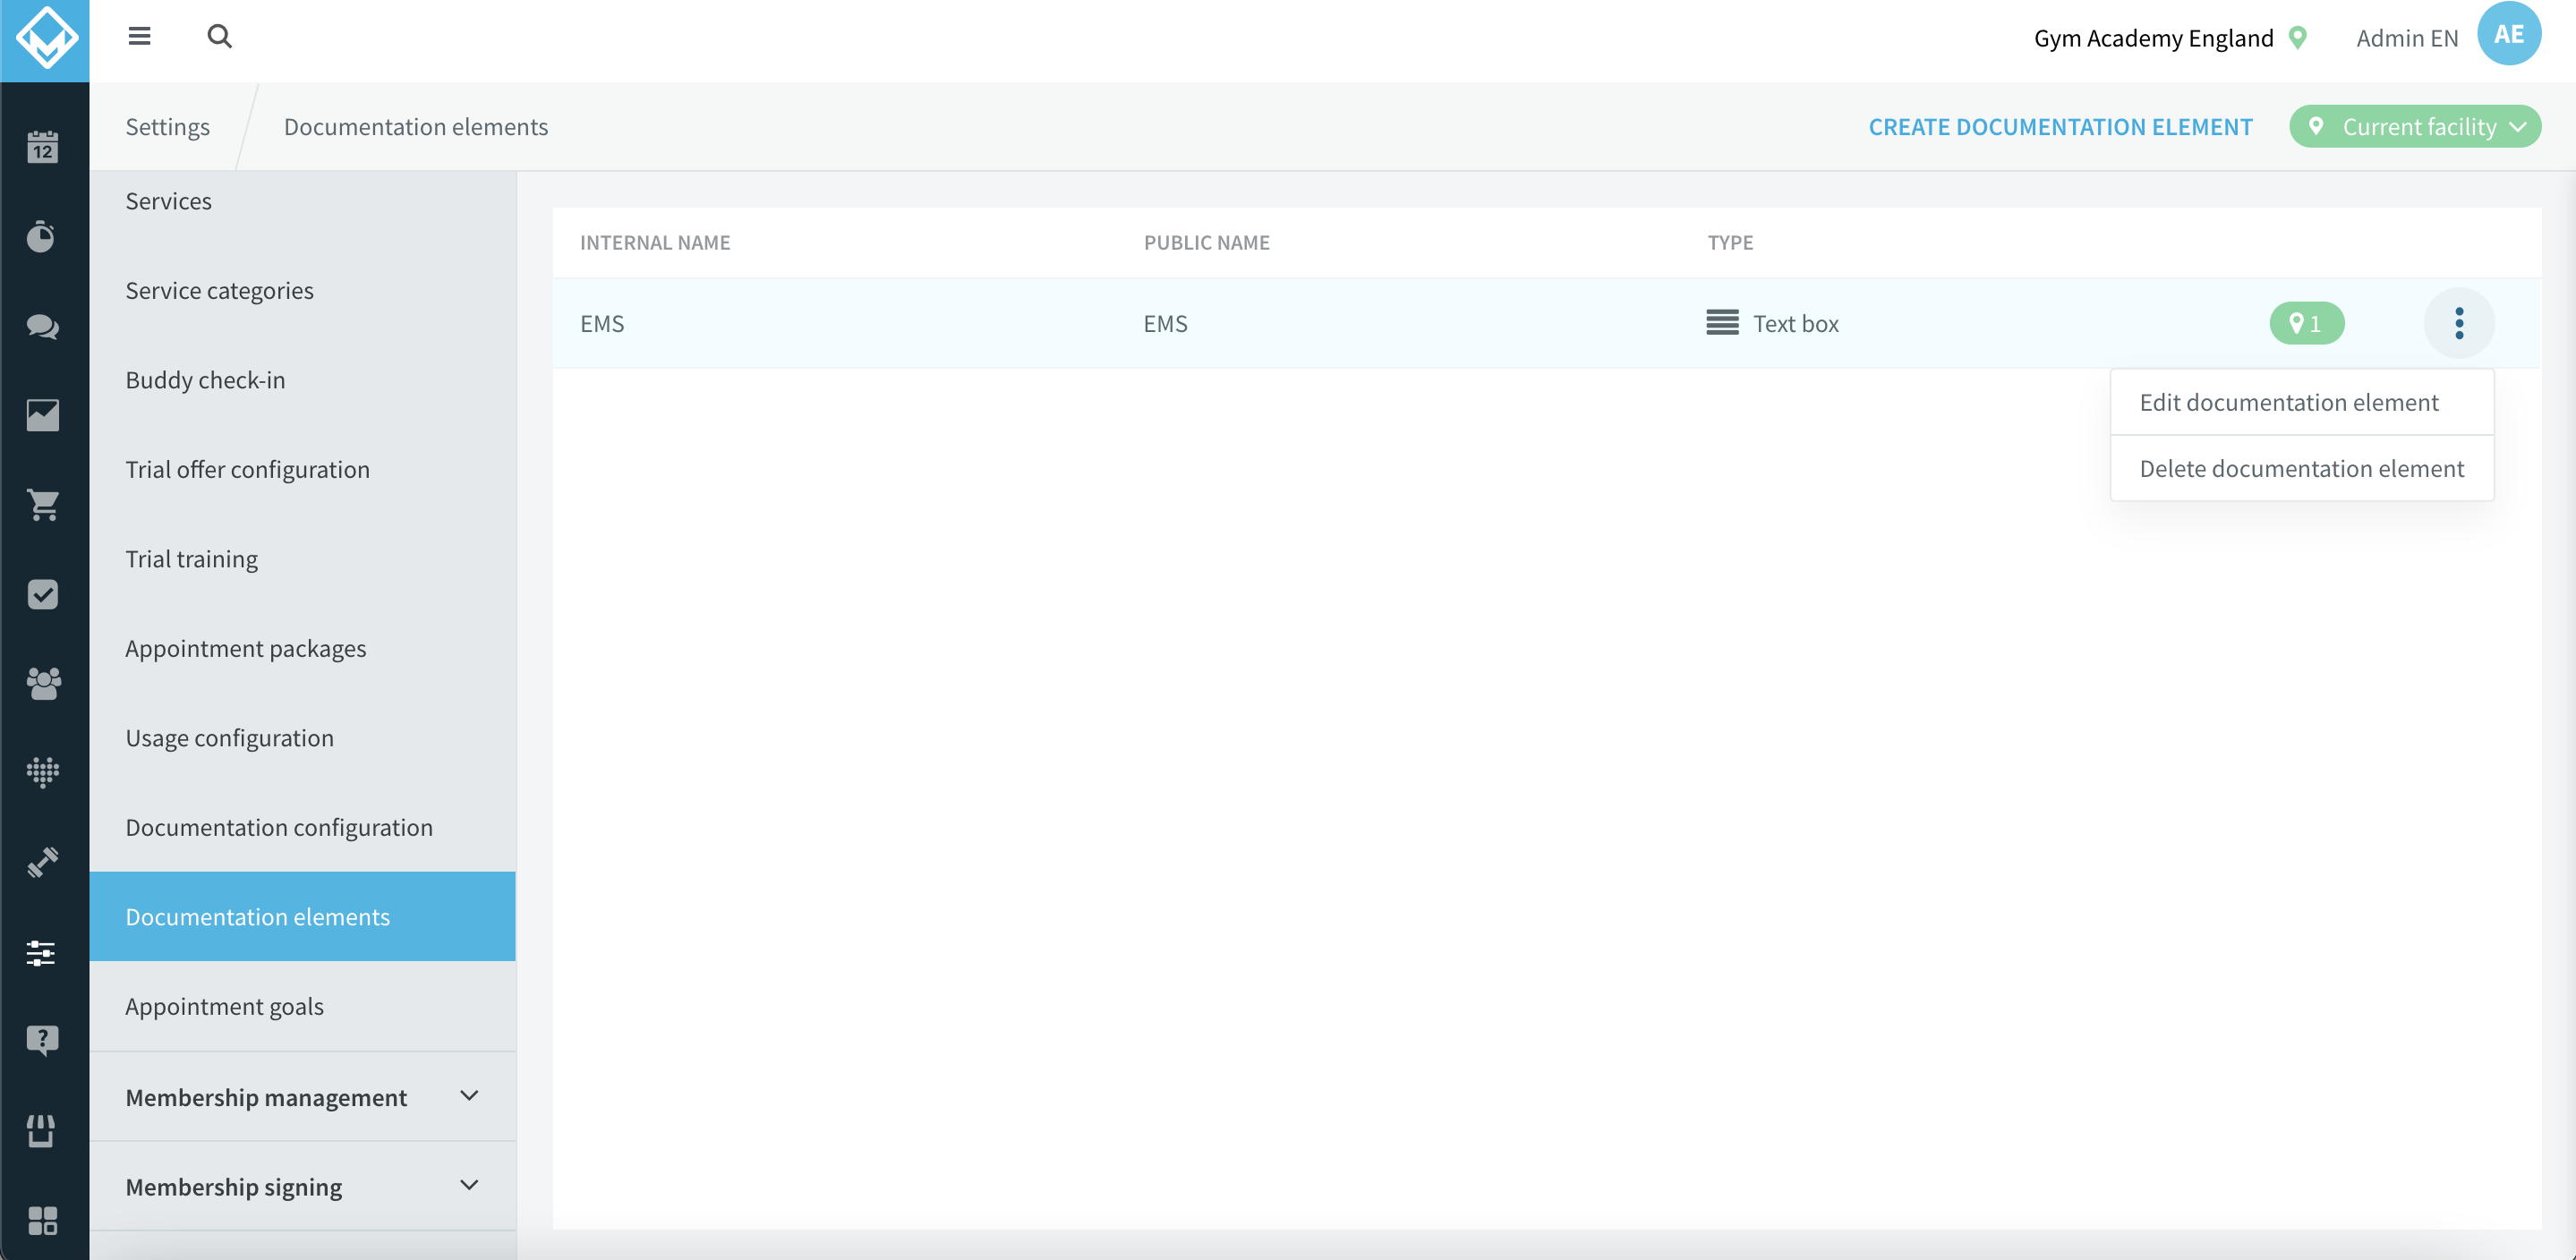This screenshot has width=2576, height=1260.
Task: Open Appointment goals settings
Action: pos(303,1006)
